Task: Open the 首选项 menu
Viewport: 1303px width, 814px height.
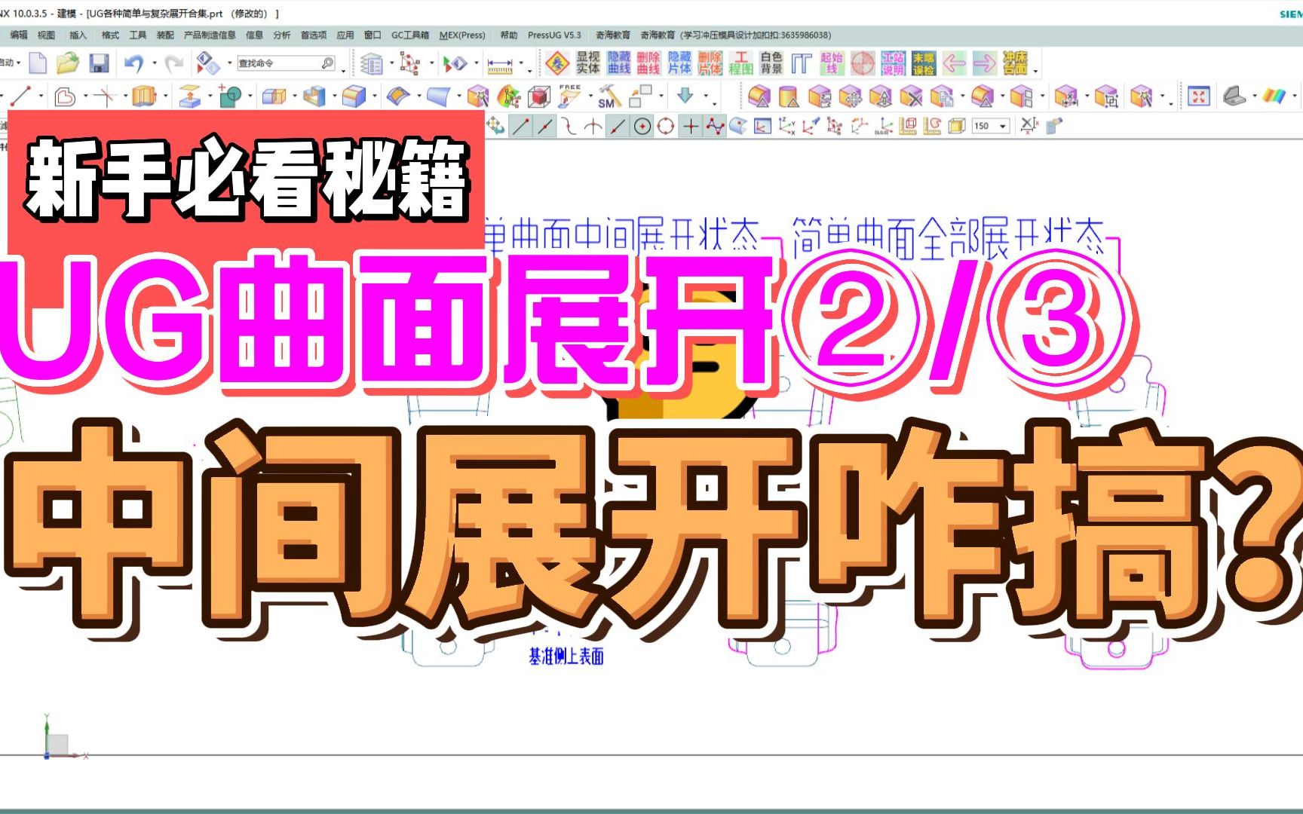Action: (x=314, y=35)
